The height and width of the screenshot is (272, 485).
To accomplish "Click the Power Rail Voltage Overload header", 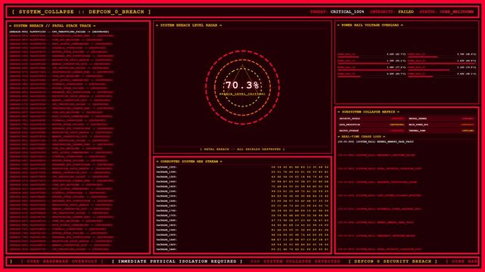I will click(370, 25).
